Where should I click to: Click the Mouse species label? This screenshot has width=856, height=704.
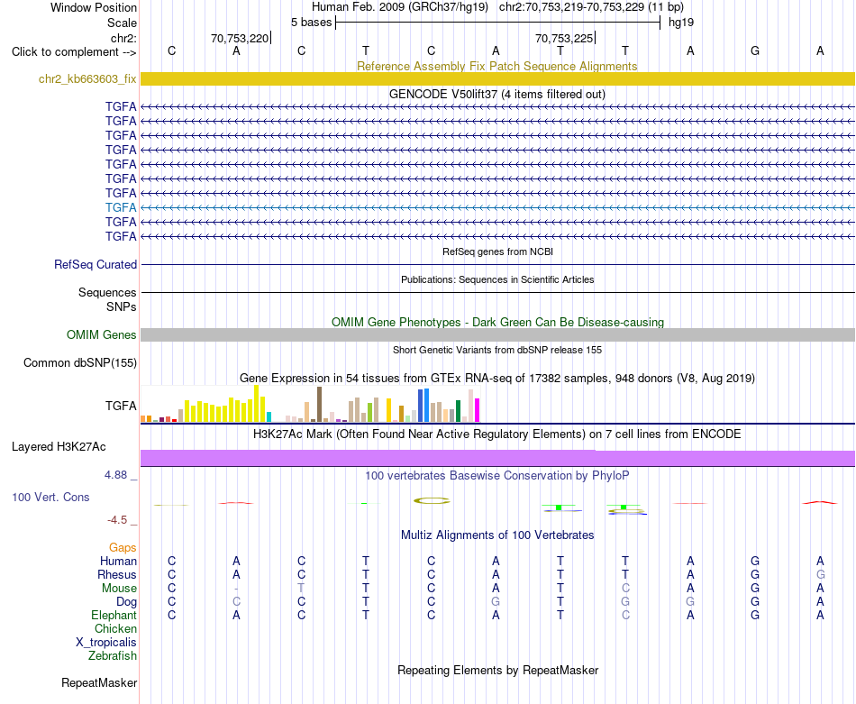pyautogui.click(x=119, y=589)
